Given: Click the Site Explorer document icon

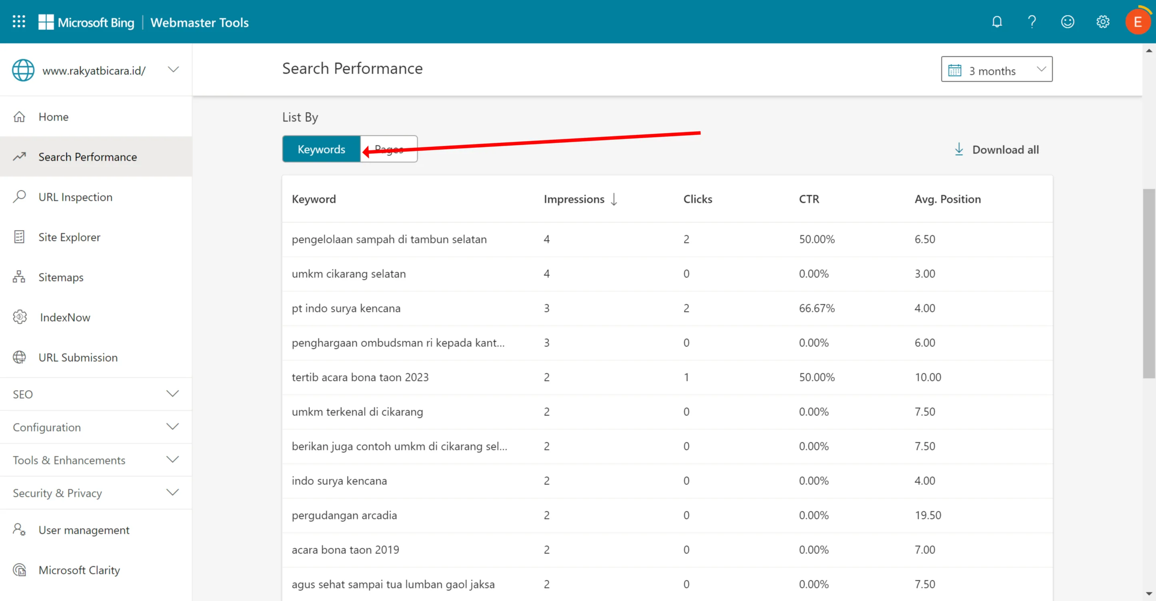Looking at the screenshot, I should pyautogui.click(x=19, y=237).
